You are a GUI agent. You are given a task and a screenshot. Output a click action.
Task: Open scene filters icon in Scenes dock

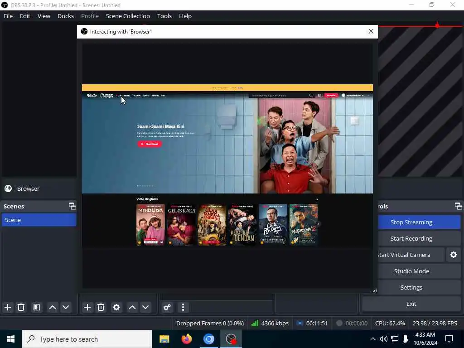point(37,307)
